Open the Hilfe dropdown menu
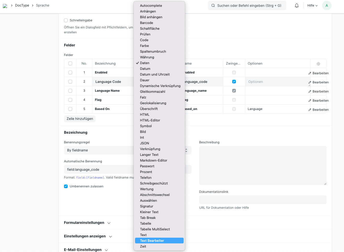 pos(312,5)
